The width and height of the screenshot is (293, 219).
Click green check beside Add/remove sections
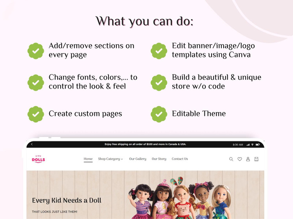pos(36,51)
